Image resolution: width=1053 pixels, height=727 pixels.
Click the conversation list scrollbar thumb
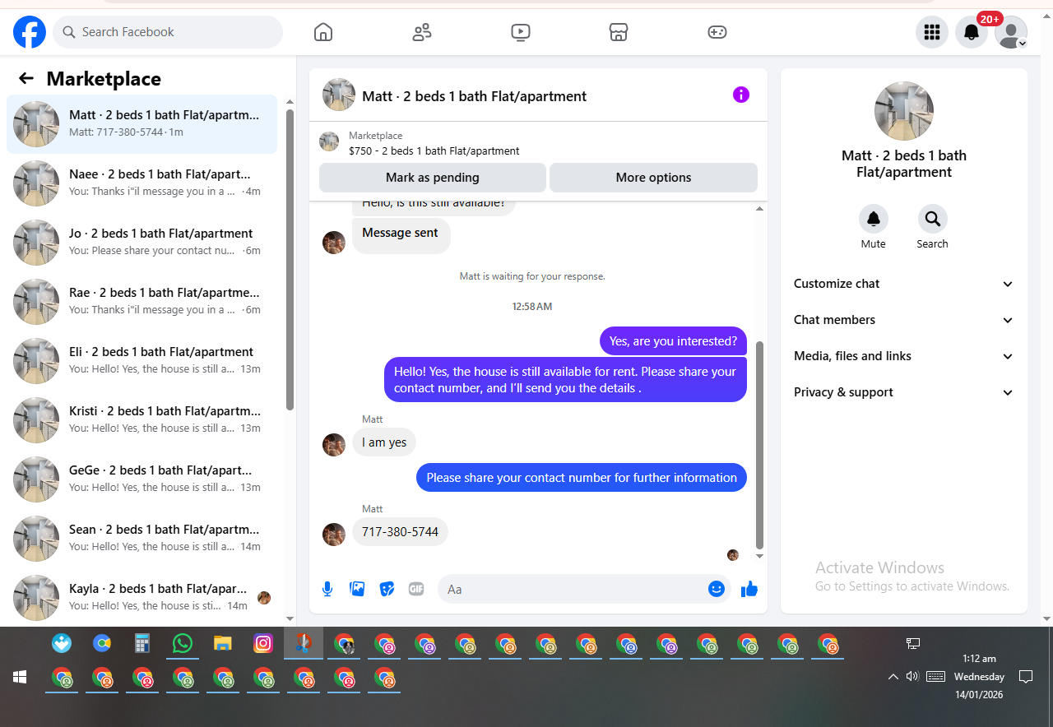[290, 259]
